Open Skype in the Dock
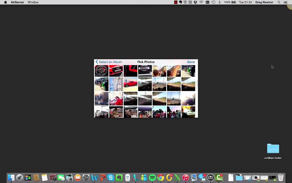 pos(111,178)
